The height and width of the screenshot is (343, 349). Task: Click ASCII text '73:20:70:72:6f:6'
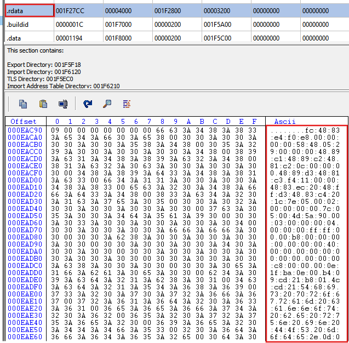pos(305,294)
